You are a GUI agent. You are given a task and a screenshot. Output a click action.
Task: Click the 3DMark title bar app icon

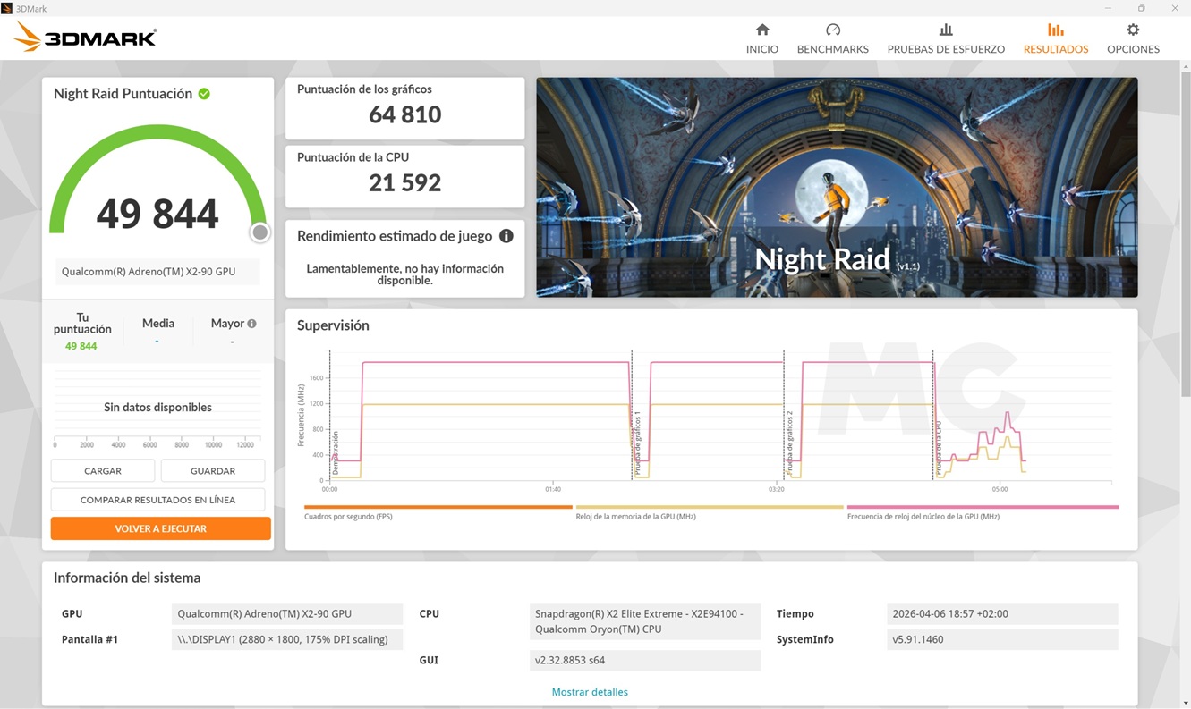tap(9, 8)
